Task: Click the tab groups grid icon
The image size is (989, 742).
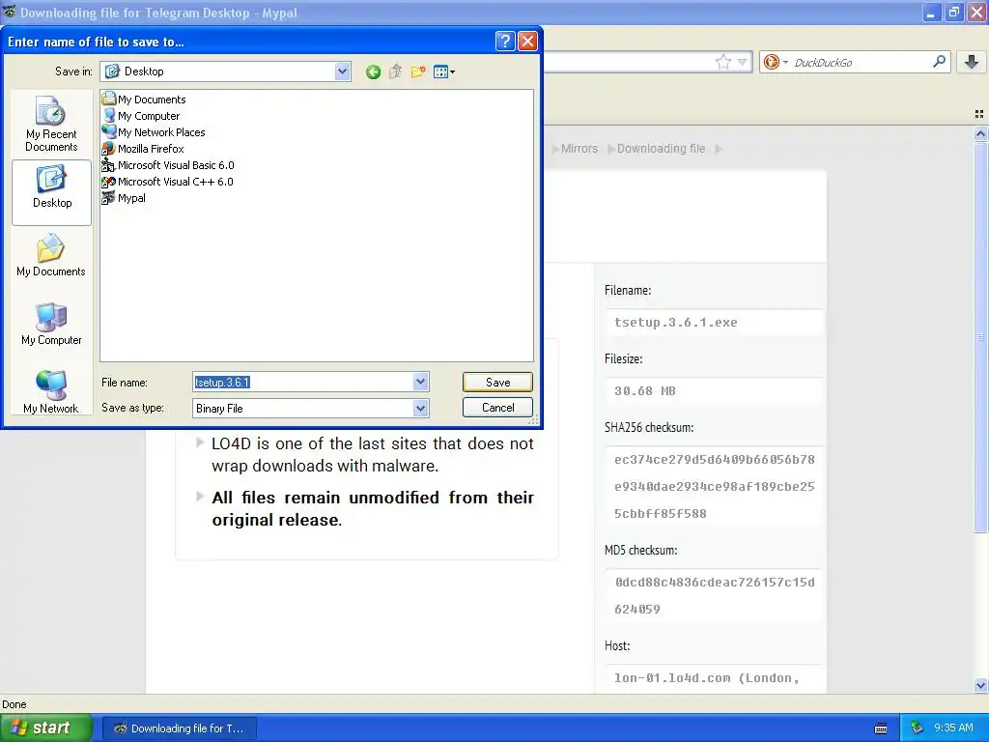Action: pyautogui.click(x=979, y=114)
